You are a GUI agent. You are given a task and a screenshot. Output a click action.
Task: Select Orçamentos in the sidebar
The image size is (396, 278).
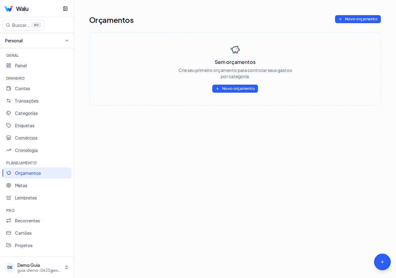37,173
